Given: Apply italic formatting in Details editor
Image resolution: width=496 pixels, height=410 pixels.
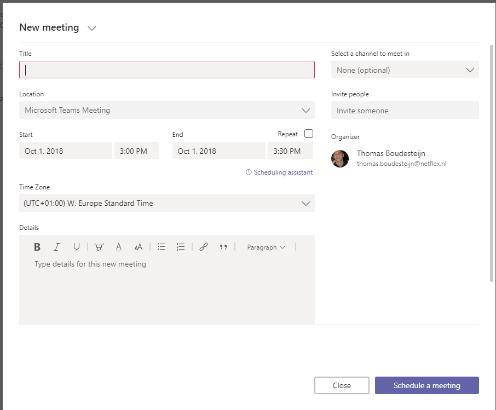Looking at the screenshot, I should [x=57, y=247].
